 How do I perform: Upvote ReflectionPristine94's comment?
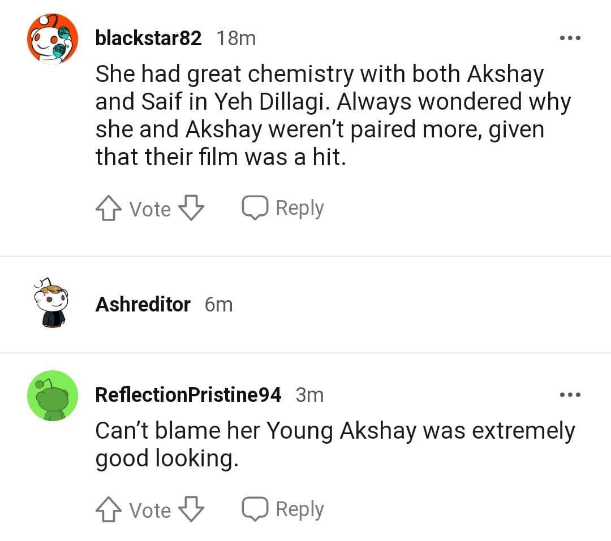point(107,510)
